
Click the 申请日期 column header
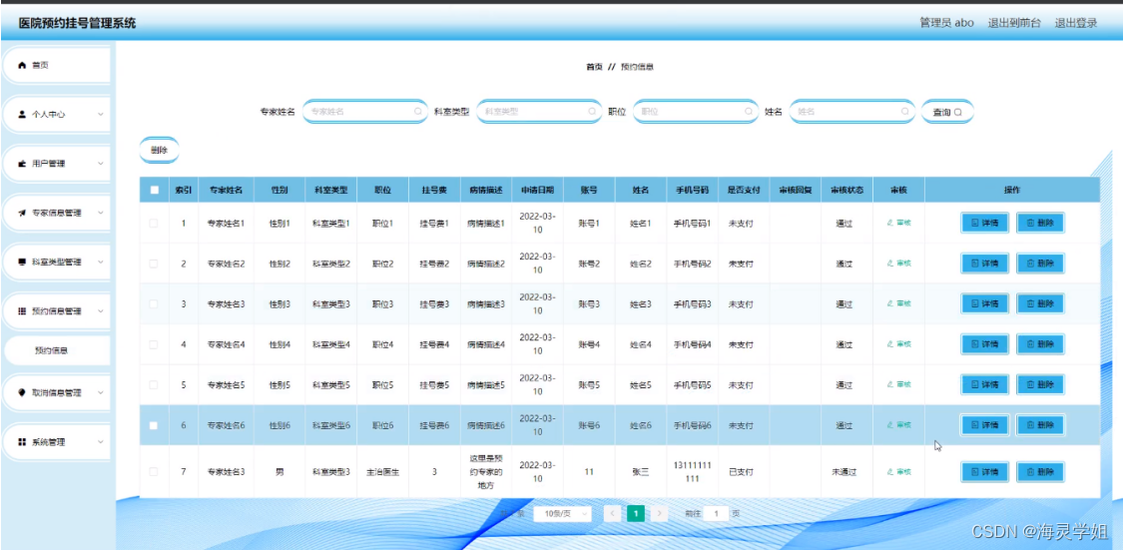pyautogui.click(x=537, y=191)
